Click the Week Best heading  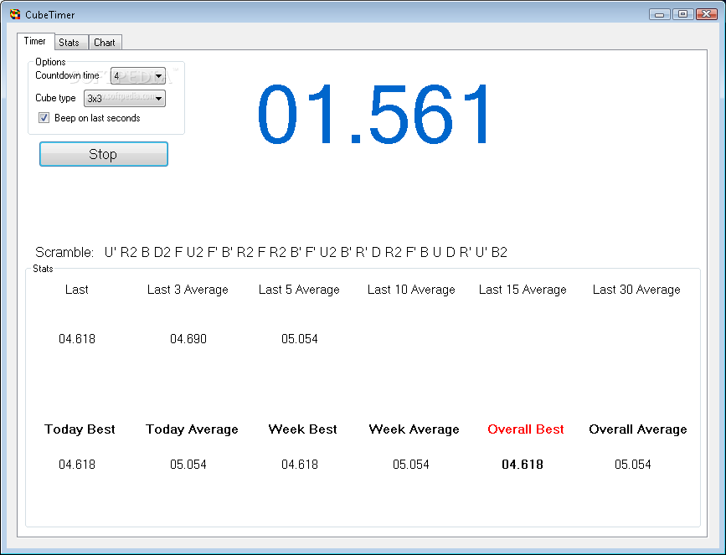tap(303, 429)
